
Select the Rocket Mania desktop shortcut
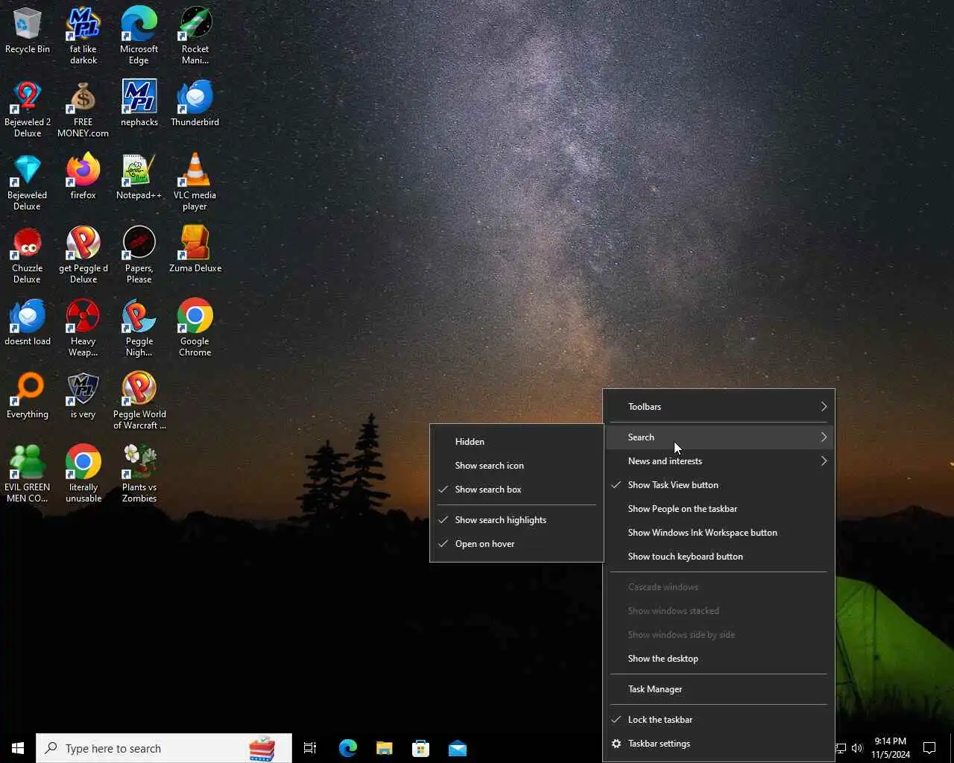coord(195,36)
